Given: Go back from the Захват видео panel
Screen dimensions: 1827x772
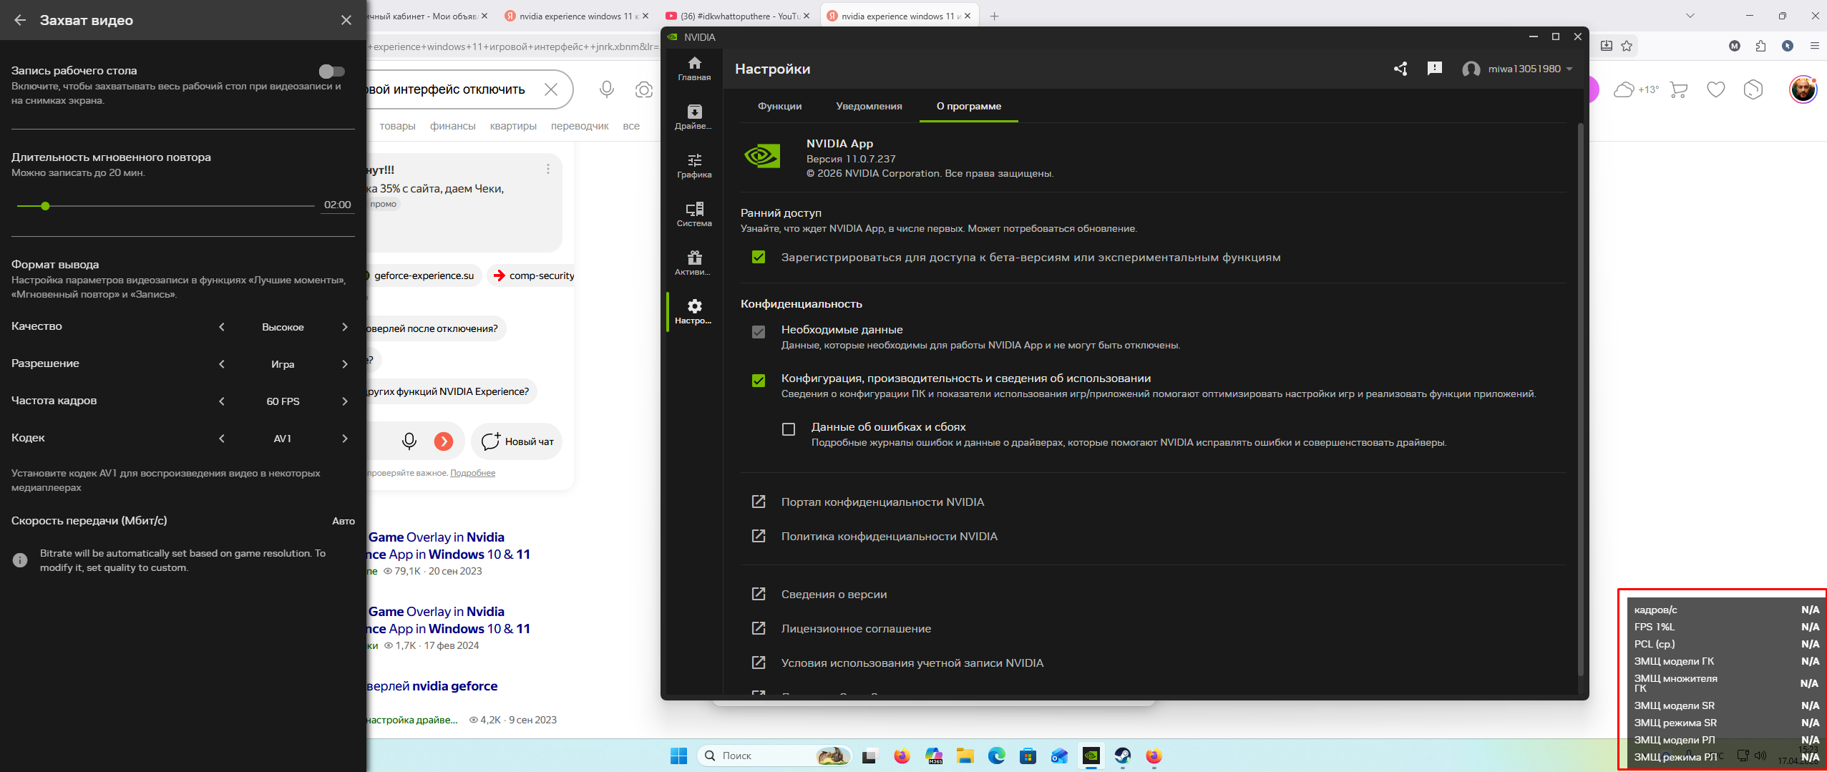Looking at the screenshot, I should [x=20, y=20].
